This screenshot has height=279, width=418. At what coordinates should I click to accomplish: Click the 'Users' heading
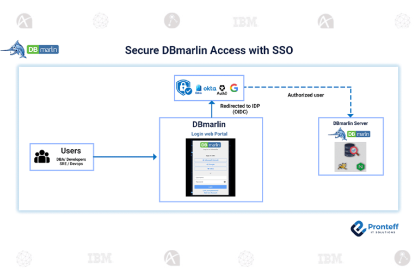coord(71,151)
